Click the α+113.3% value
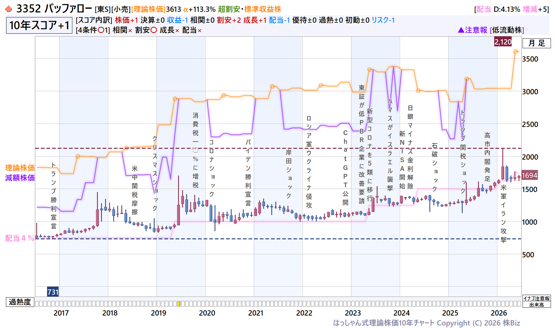This screenshot has height=328, width=555. point(199,9)
